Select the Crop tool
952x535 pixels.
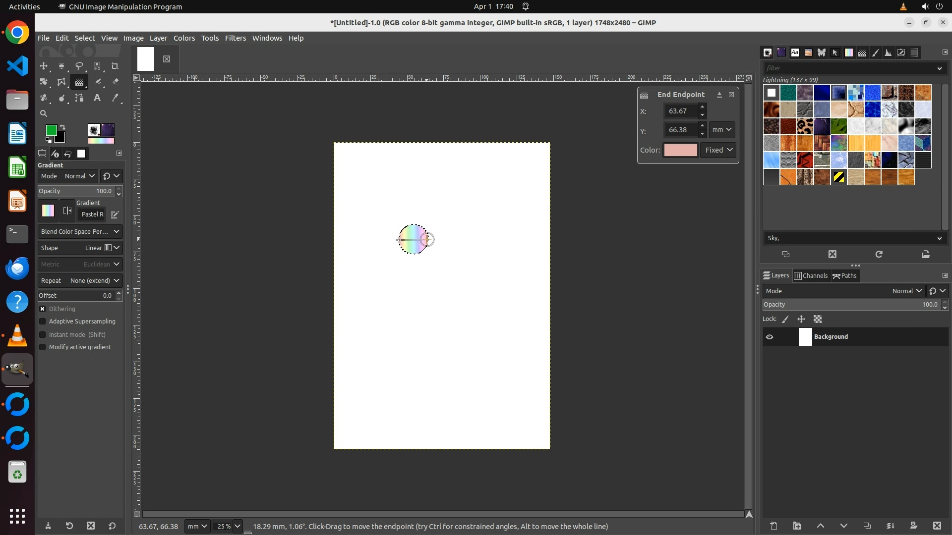[115, 66]
